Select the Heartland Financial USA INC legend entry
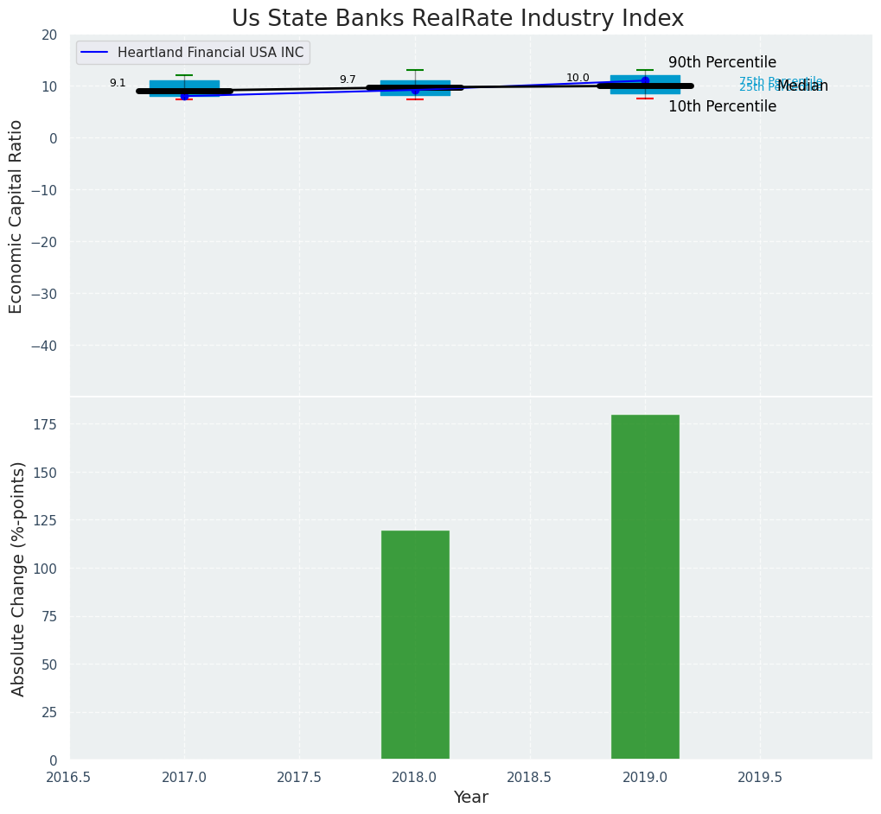881x814 pixels. [x=210, y=53]
